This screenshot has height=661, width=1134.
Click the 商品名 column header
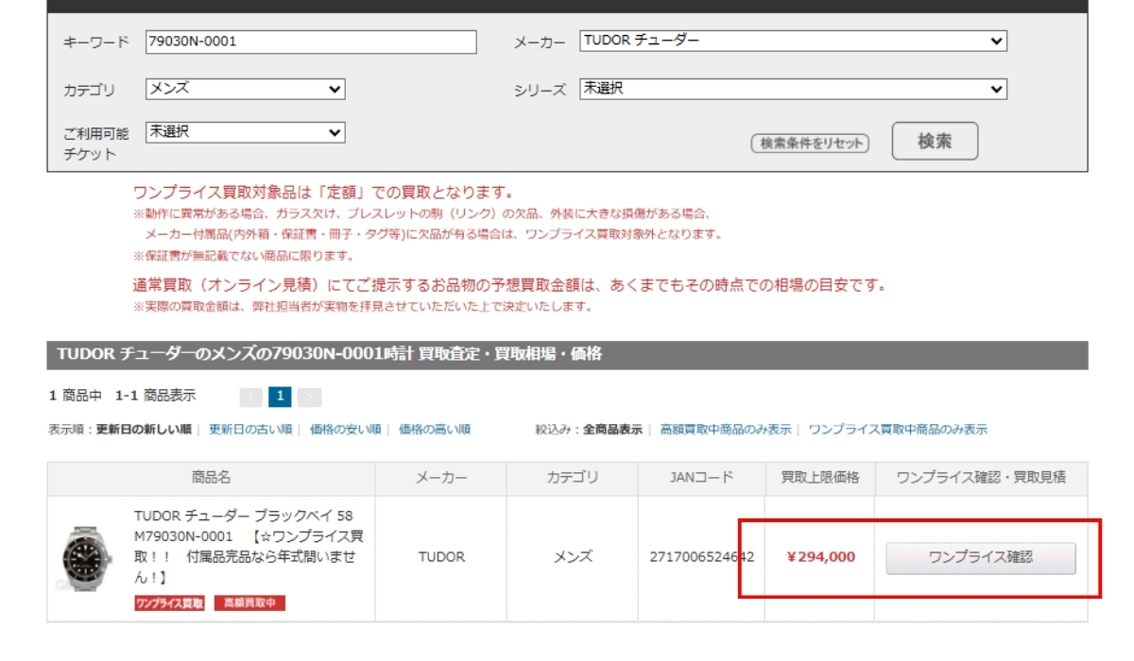[x=211, y=478]
